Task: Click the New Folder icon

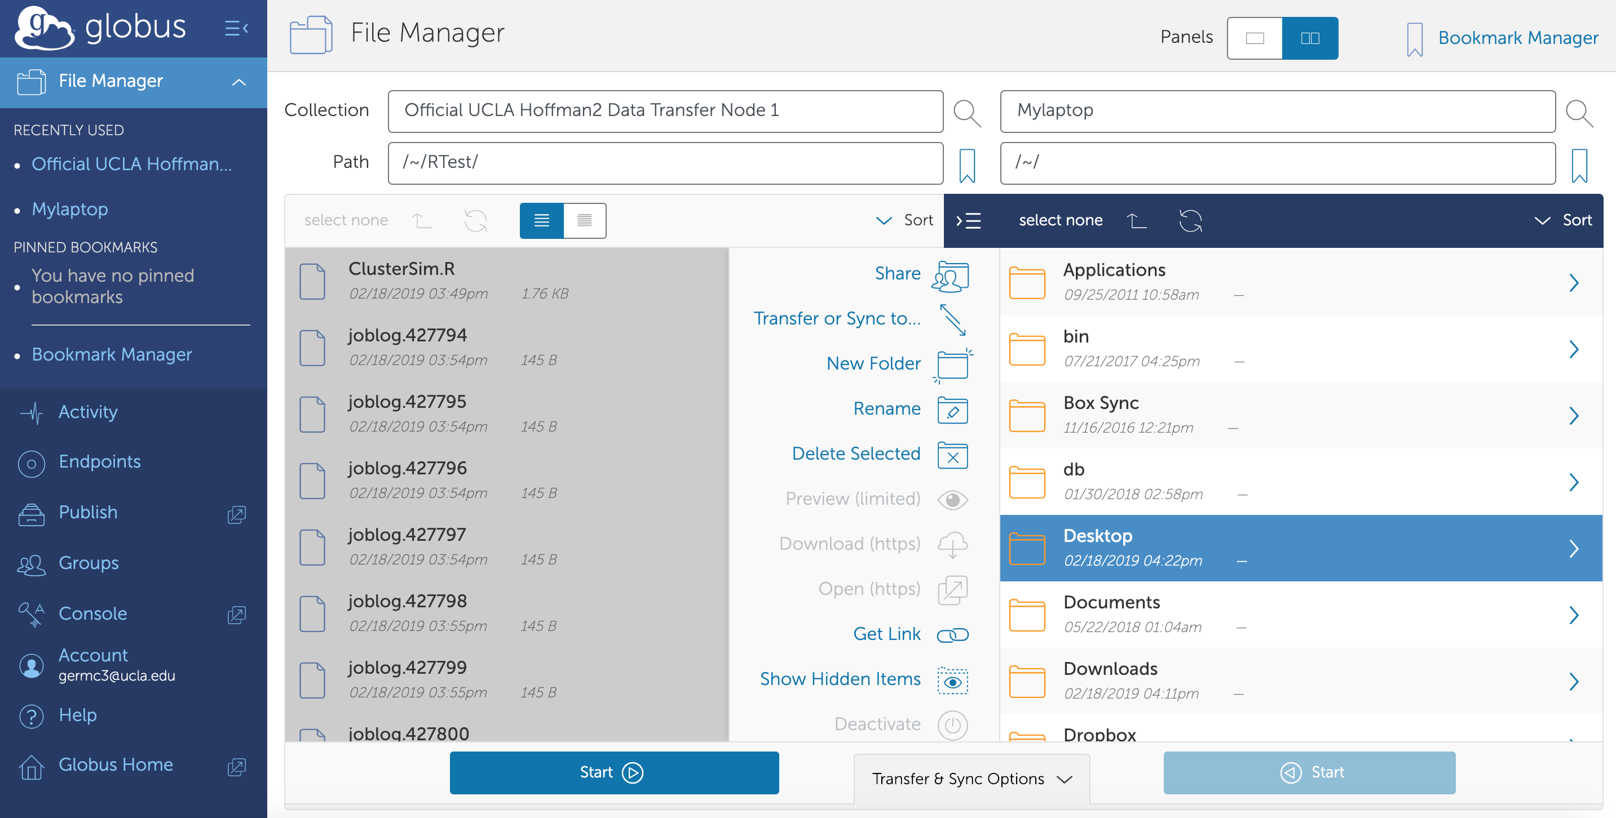Action: pyautogui.click(x=952, y=366)
